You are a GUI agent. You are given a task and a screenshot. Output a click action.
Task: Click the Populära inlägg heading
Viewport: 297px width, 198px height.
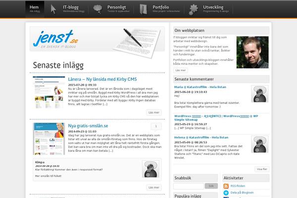(x=188, y=196)
